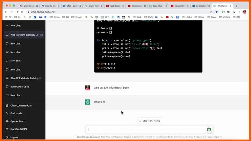
Task: Click the browser forward arrow
Action: pos(11,12)
